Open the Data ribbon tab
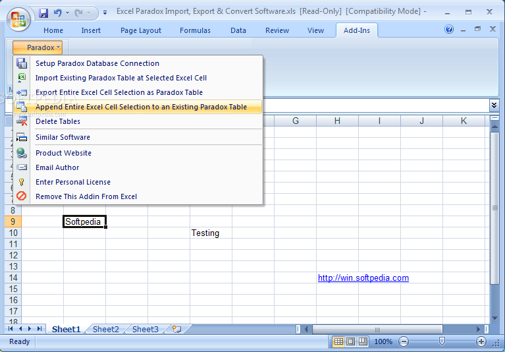The image size is (505, 352). tap(238, 30)
